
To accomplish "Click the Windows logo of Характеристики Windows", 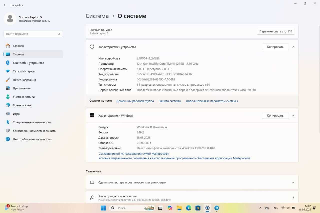I will (x=92, y=115).
